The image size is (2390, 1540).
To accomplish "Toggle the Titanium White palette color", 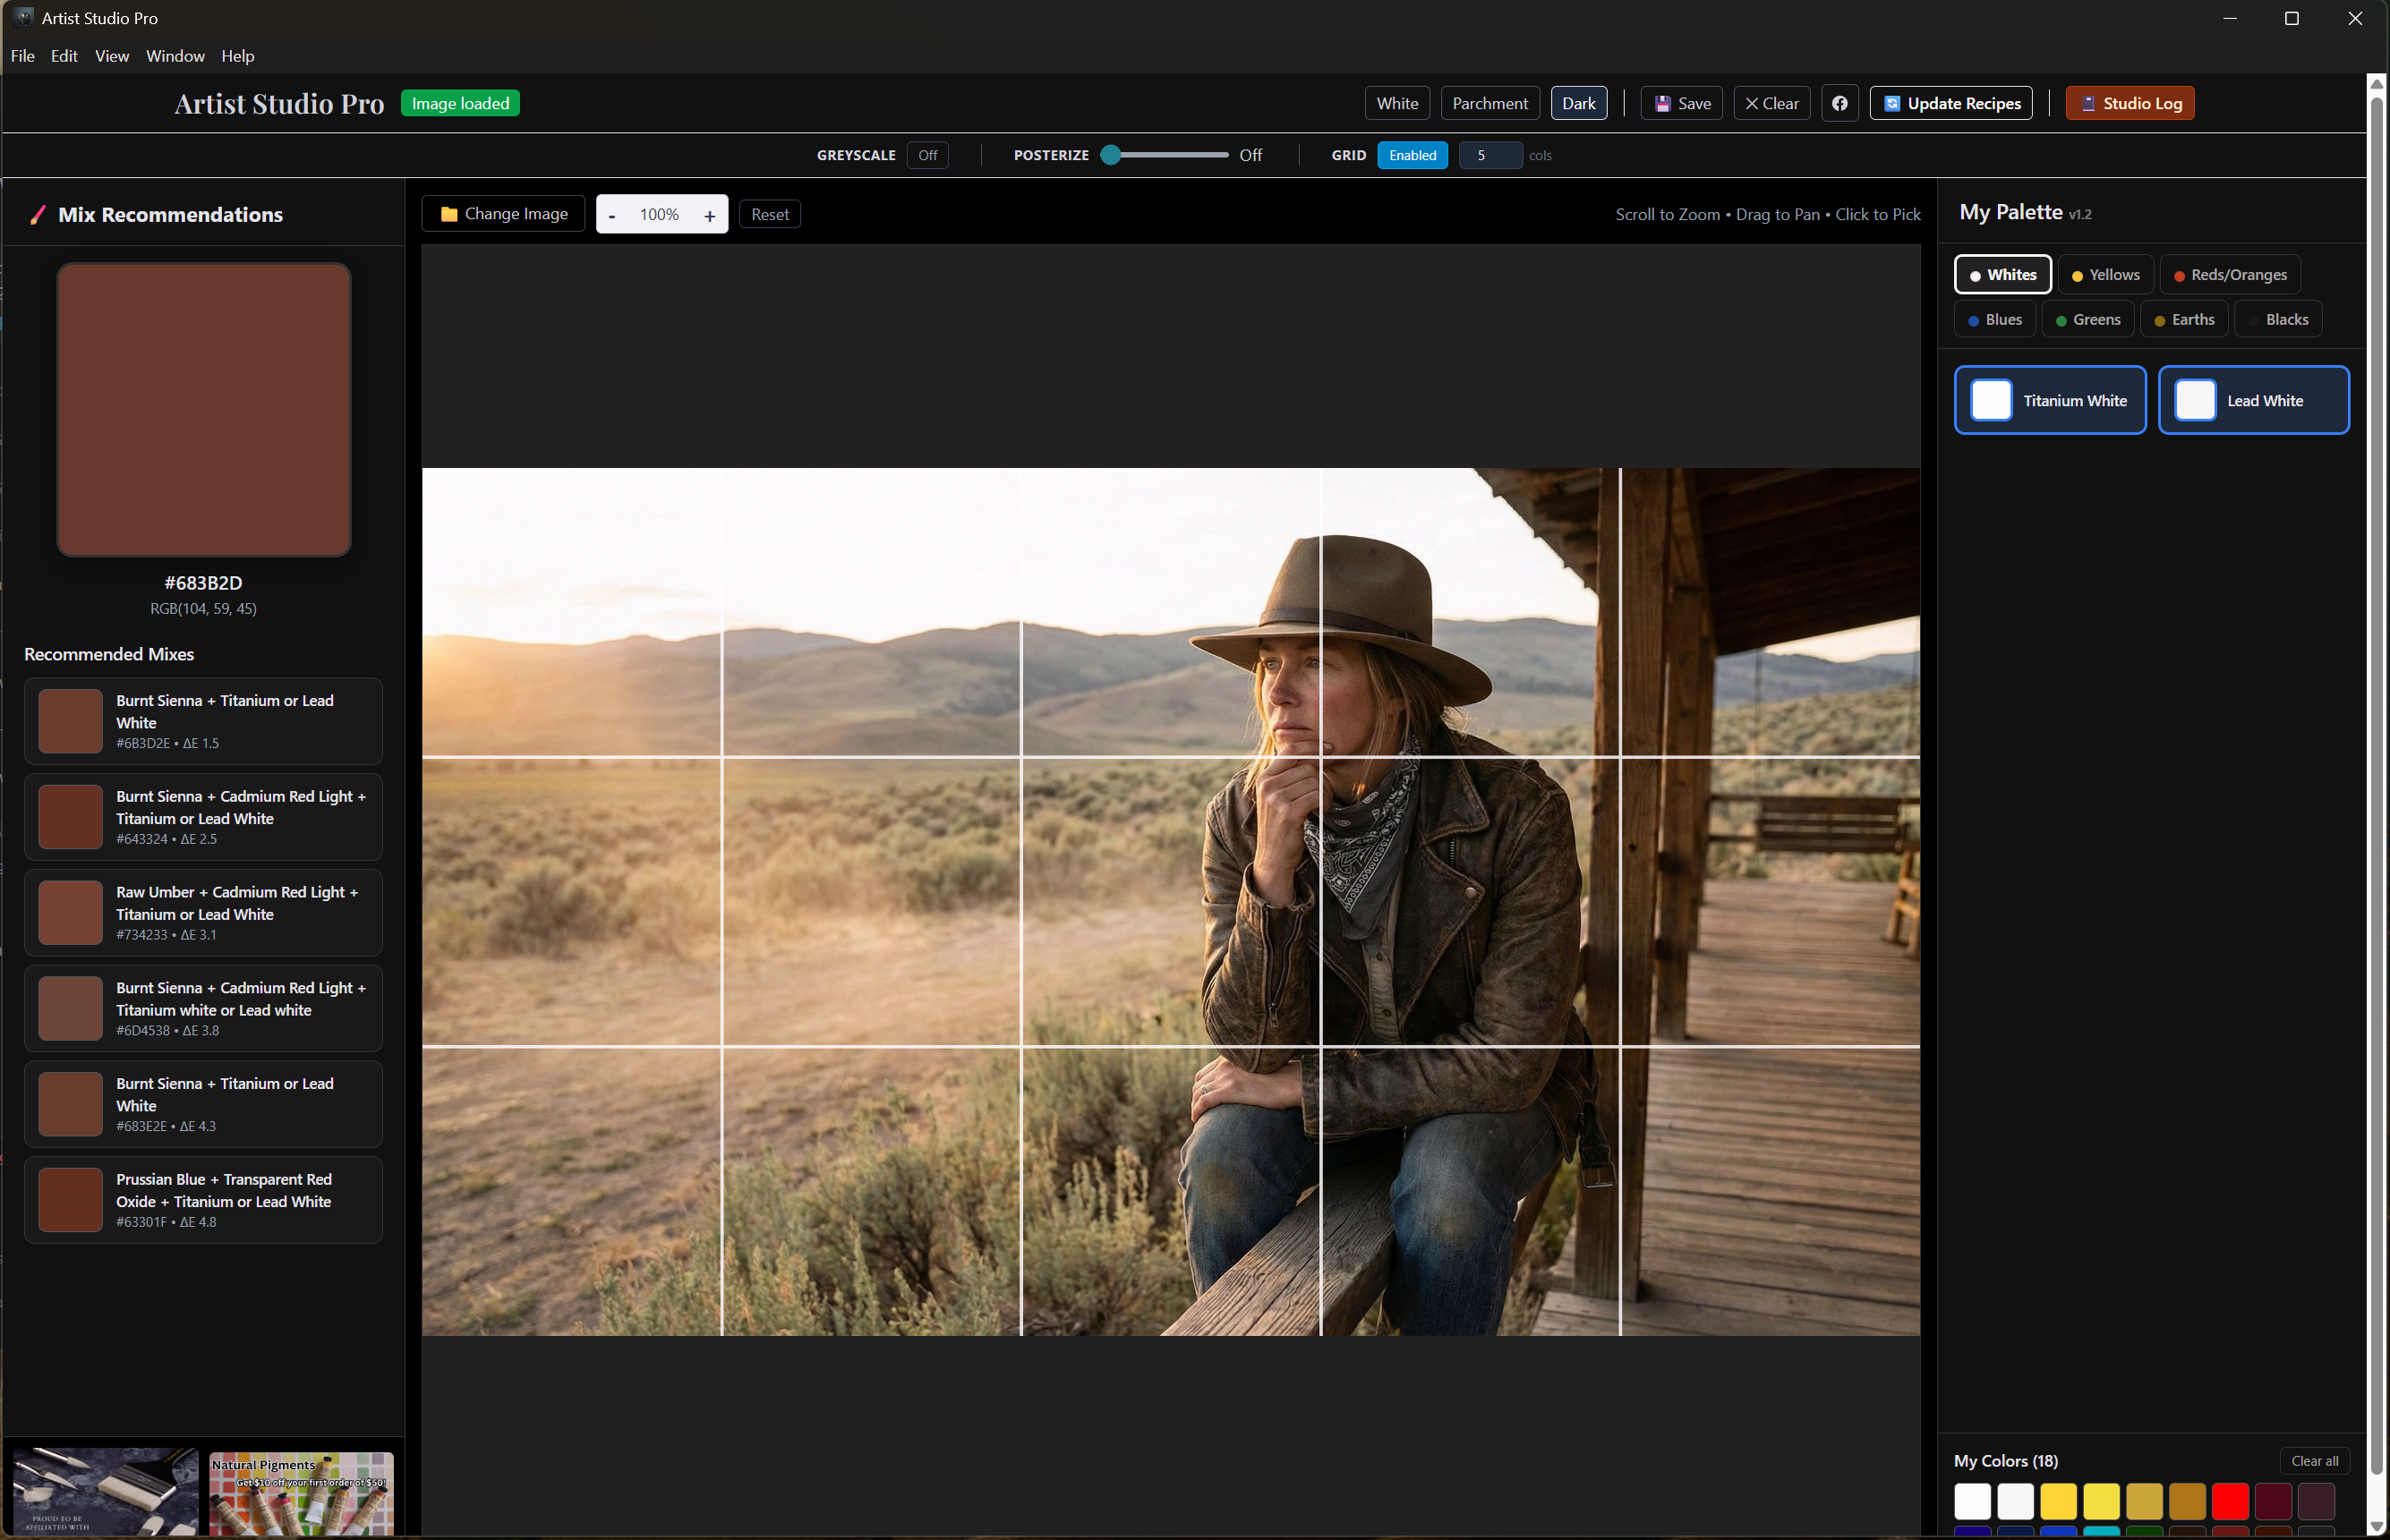I will pyautogui.click(x=2049, y=400).
